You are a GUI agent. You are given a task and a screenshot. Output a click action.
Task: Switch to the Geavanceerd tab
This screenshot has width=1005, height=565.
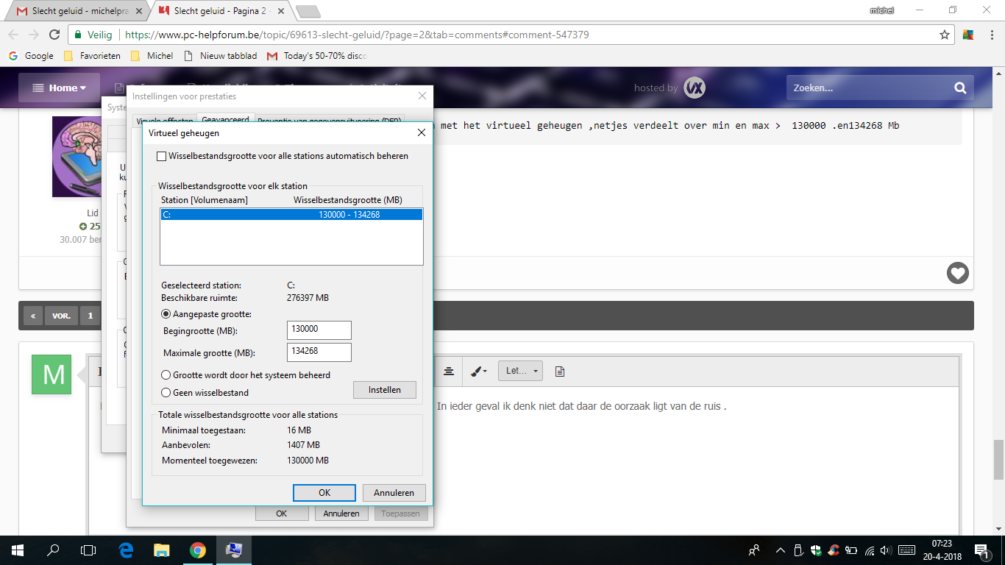225,119
